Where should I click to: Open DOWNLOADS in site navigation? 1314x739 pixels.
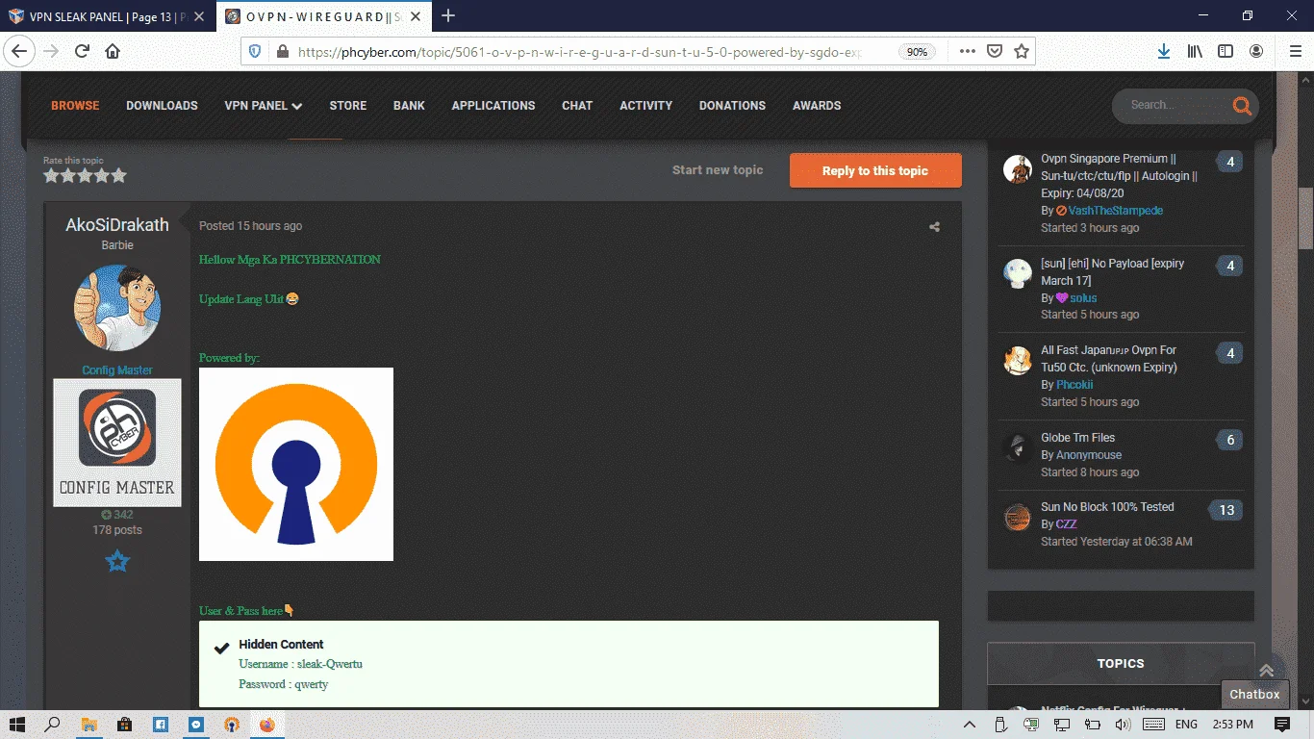pos(162,106)
